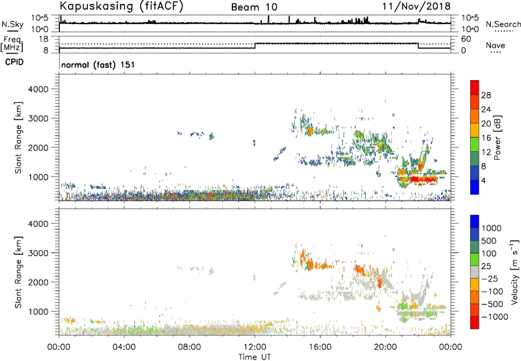This screenshot has width=521, height=361.
Task: Select the Velocity panel's Slant Range [km] label
Action: tap(18, 272)
